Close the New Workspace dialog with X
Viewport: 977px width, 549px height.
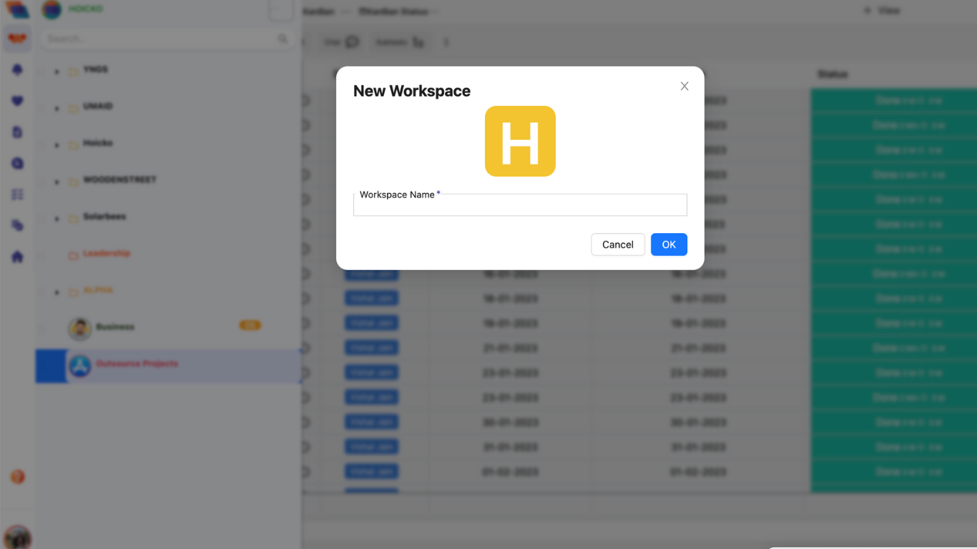(x=684, y=86)
